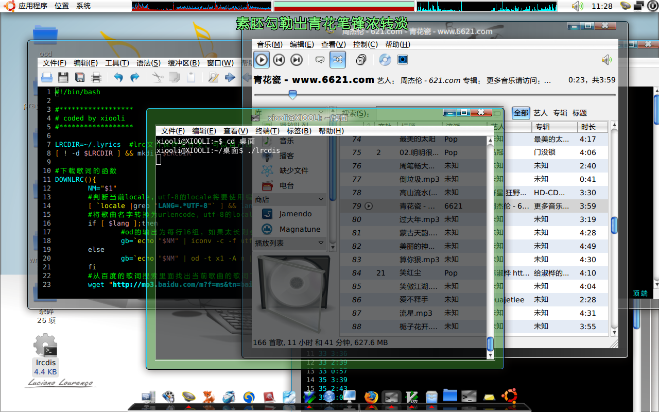
Task: Click the print icon in gVim toolbar
Action: click(96, 78)
